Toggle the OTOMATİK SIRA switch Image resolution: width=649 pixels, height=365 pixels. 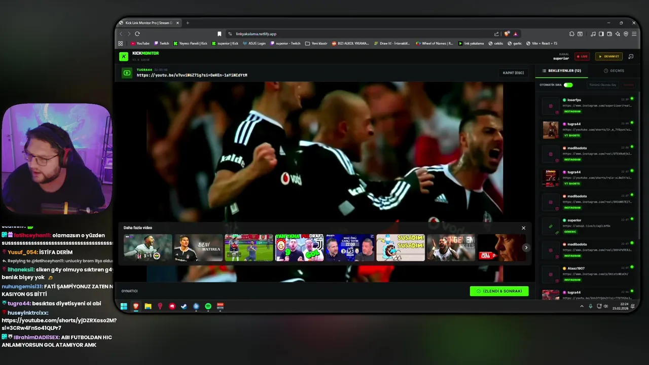point(568,85)
